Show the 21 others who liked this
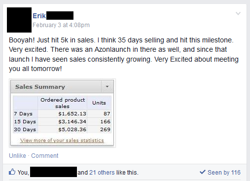This screenshot has width=250, height=181. point(102,173)
